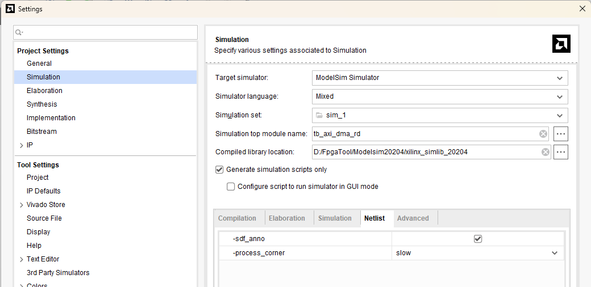Select IP in Project Settings
The width and height of the screenshot is (591, 287).
tap(30, 145)
